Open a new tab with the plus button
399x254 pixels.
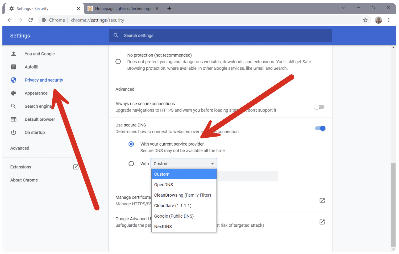point(169,9)
